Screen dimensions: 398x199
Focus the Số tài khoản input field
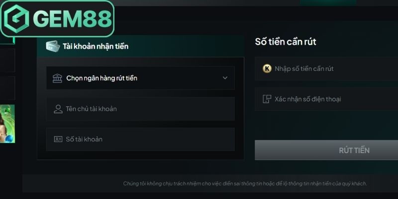[x=140, y=139]
